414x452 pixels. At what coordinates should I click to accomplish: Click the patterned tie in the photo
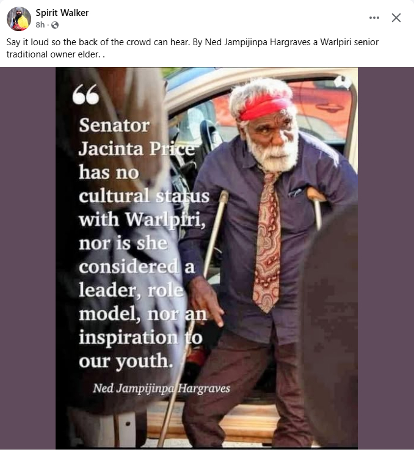[x=267, y=241]
